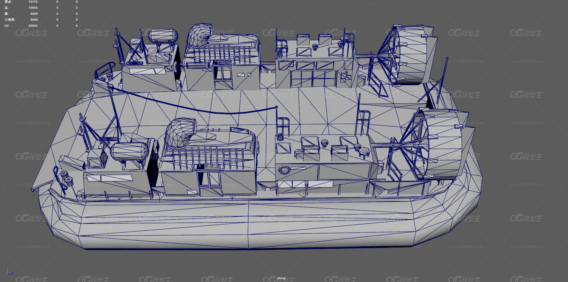Image resolution: width=568 pixels, height=282 pixels.
Task: Select the vertex count value 13172
Action: coord(33,2)
